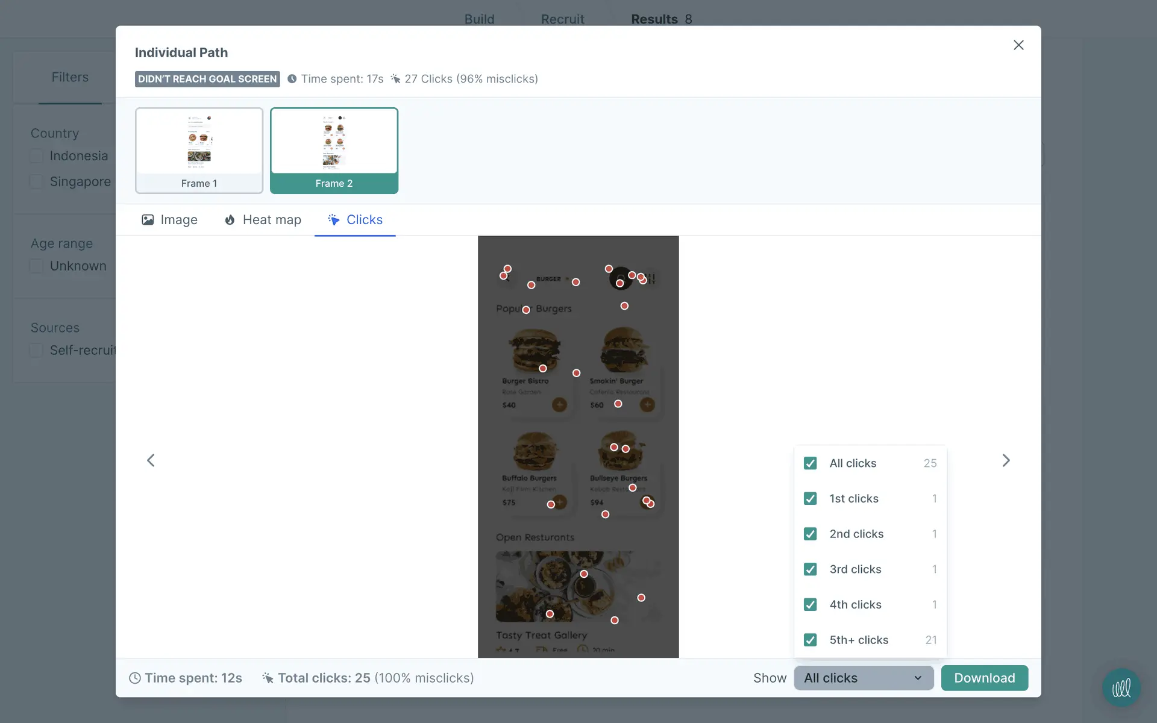Click the cursor icon beside Total clicks

[x=268, y=678]
